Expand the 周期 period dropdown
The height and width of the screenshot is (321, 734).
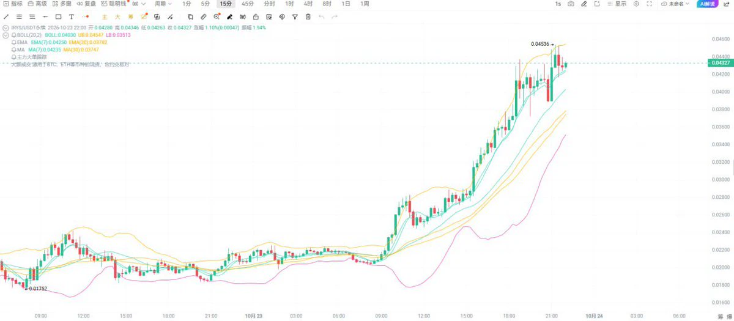(163, 4)
